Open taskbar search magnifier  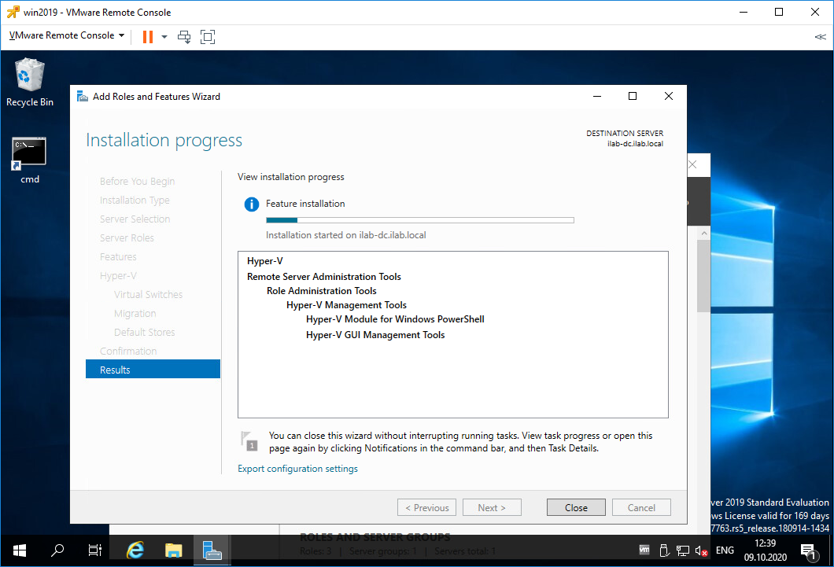[57, 550]
